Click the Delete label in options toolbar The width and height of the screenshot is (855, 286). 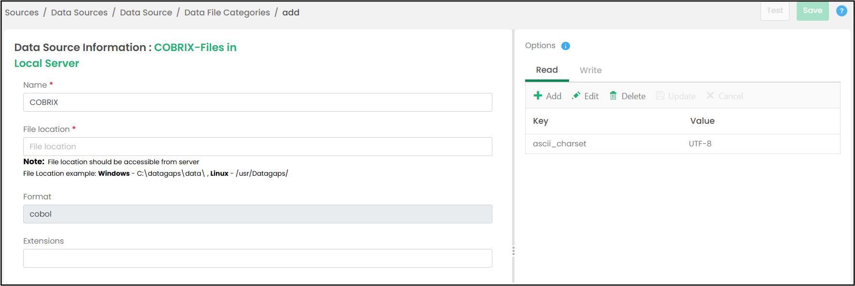click(x=633, y=96)
